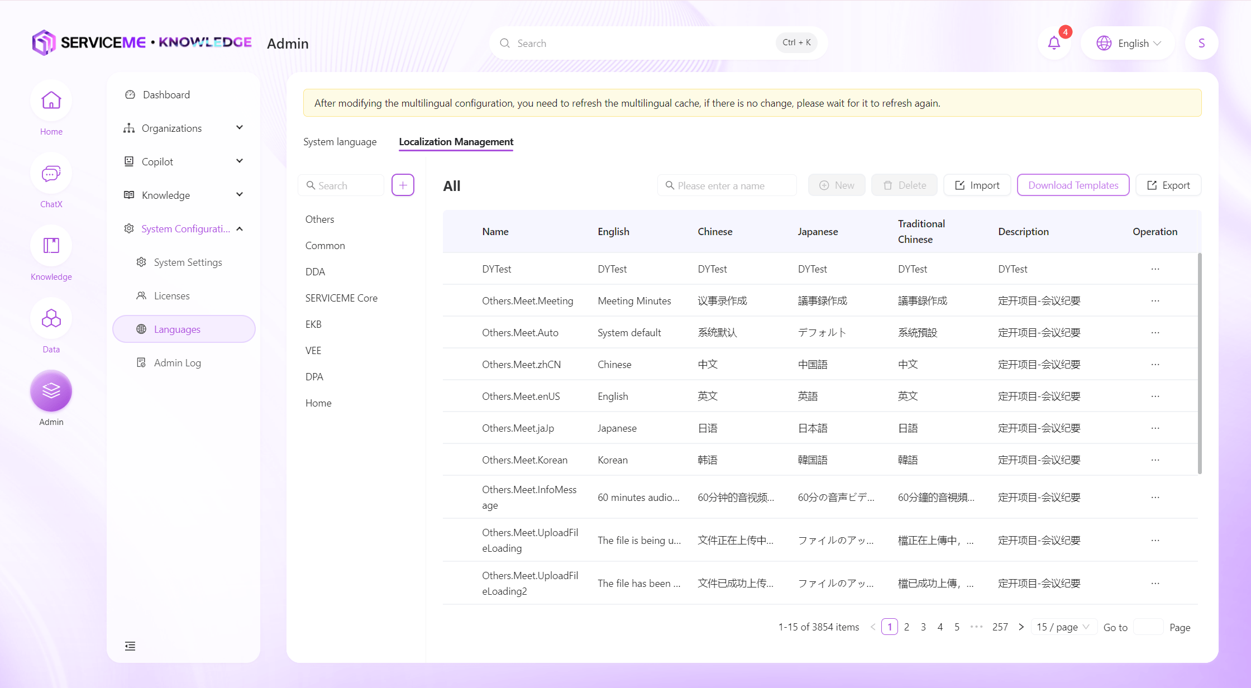Image resolution: width=1251 pixels, height=688 pixels.
Task: Open user avatar S menu
Action: (1201, 43)
